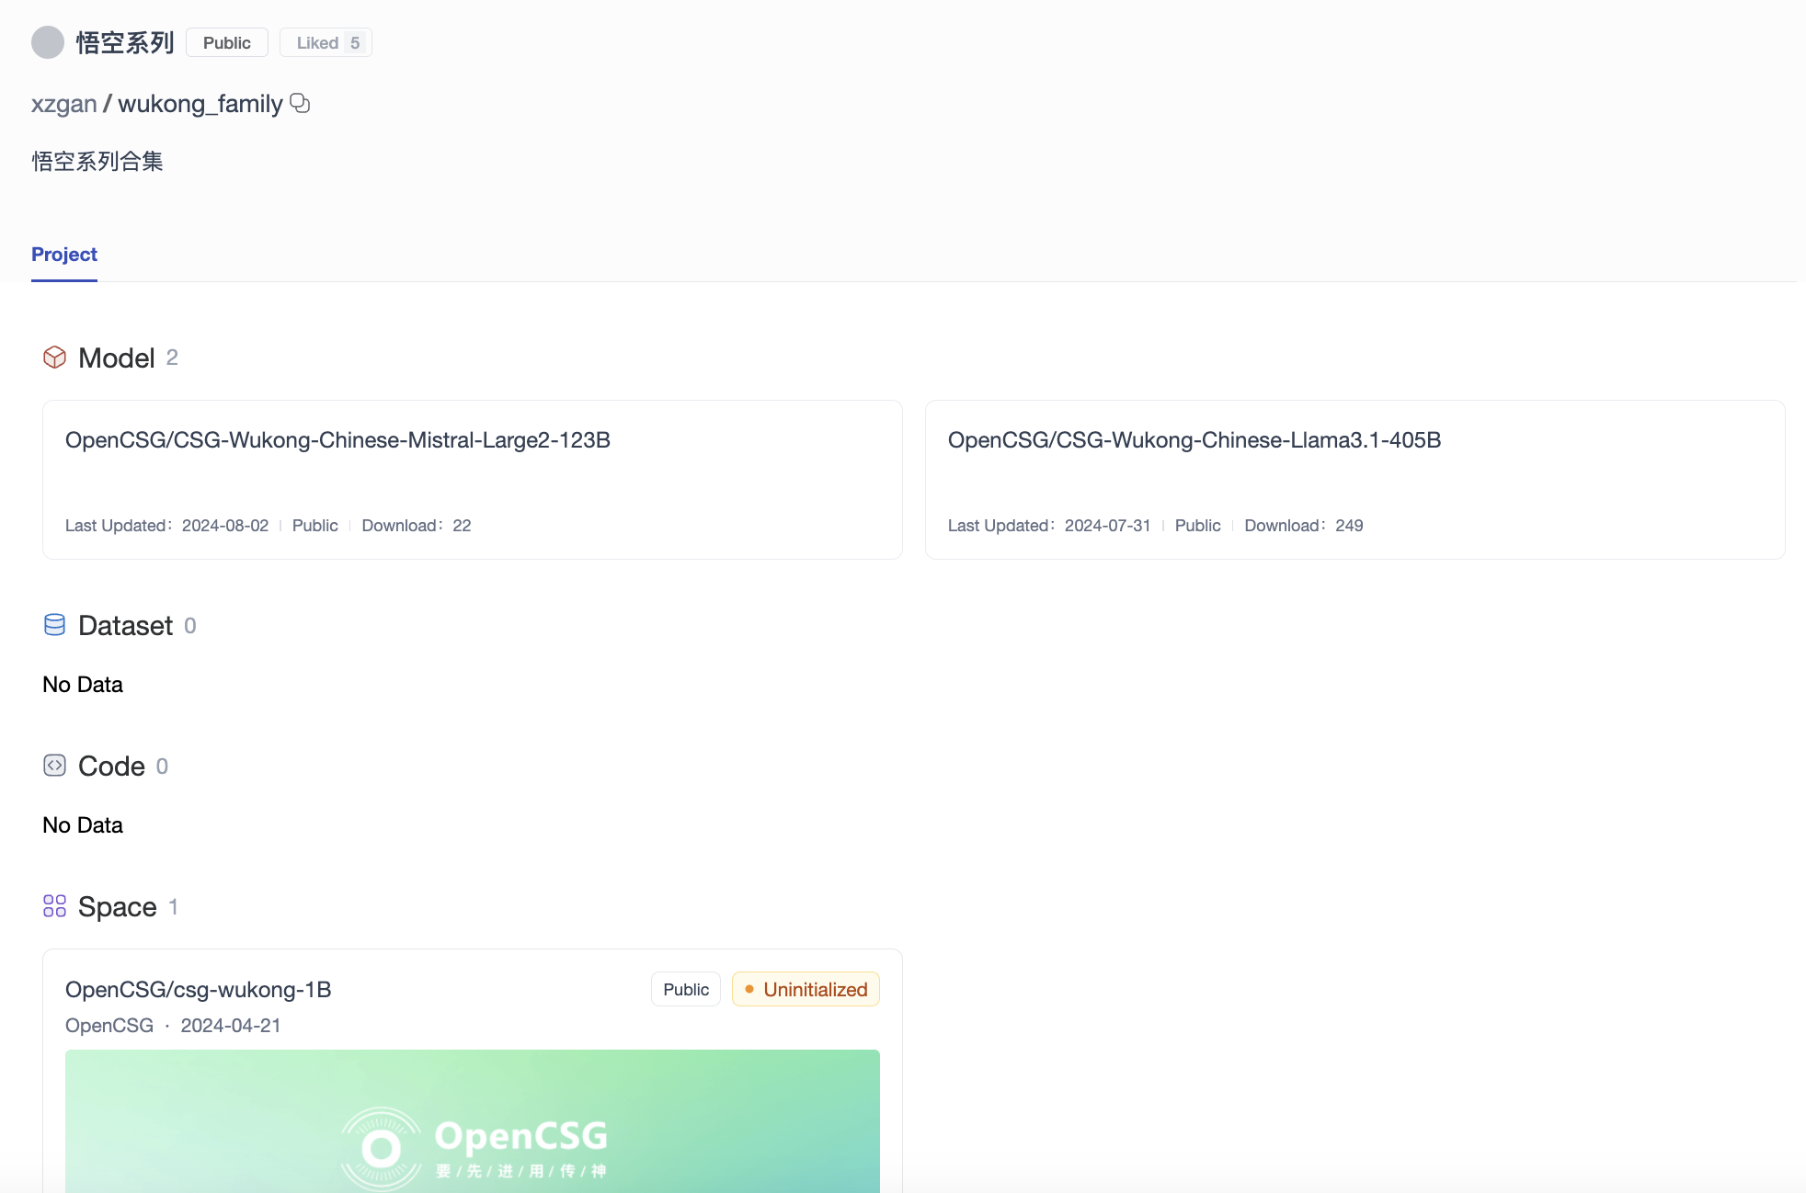
Task: Click the orange Uninitialized status dot
Action: (x=749, y=989)
